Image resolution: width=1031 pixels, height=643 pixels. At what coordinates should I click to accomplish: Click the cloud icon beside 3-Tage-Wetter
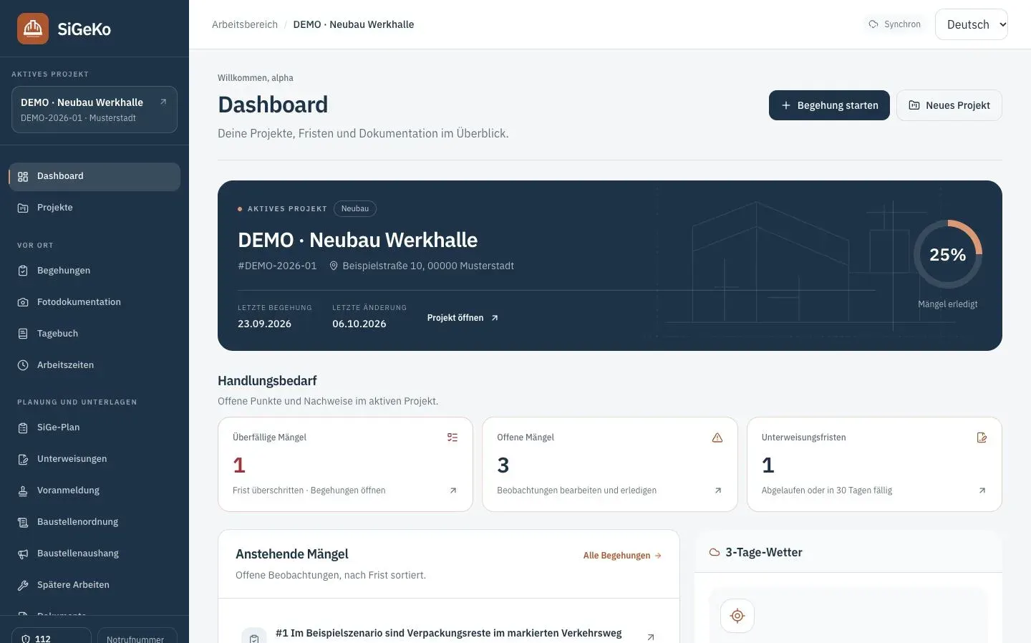tap(714, 553)
